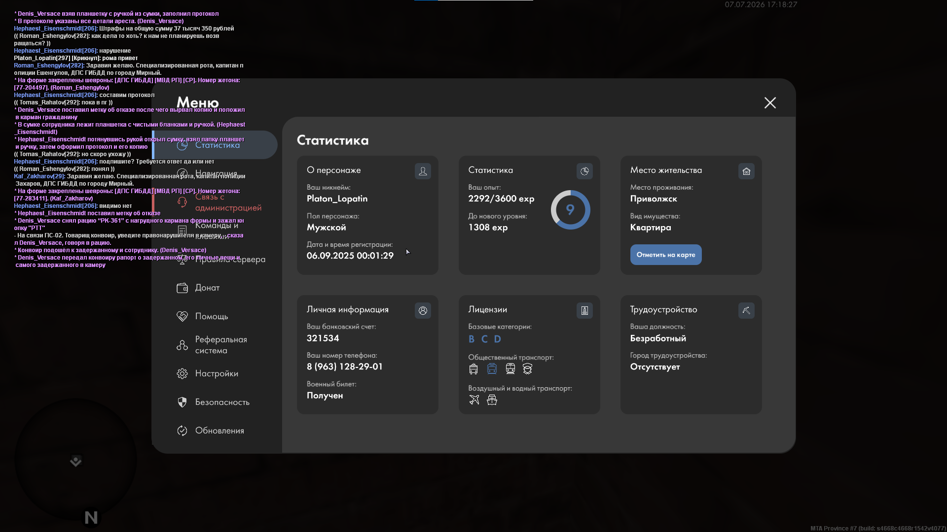Click the profile icon in Личная информация card
This screenshot has height=532, width=947.
pyautogui.click(x=423, y=310)
